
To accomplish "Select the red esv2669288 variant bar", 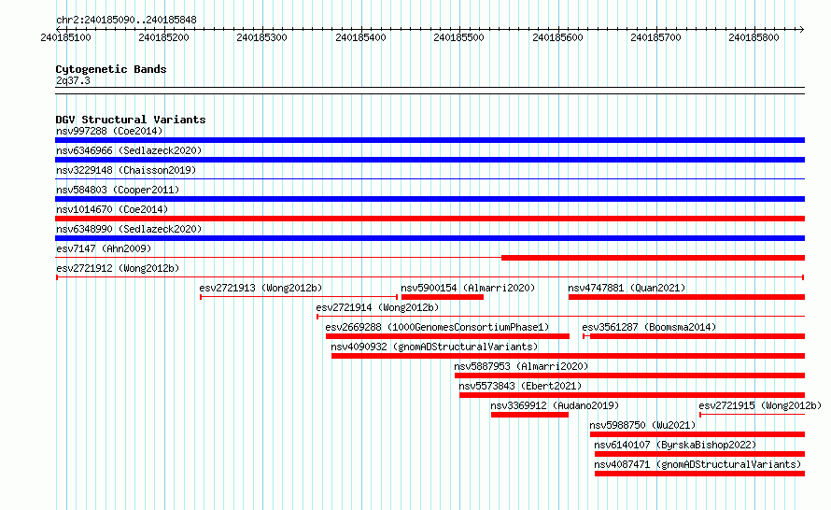I will click(448, 336).
